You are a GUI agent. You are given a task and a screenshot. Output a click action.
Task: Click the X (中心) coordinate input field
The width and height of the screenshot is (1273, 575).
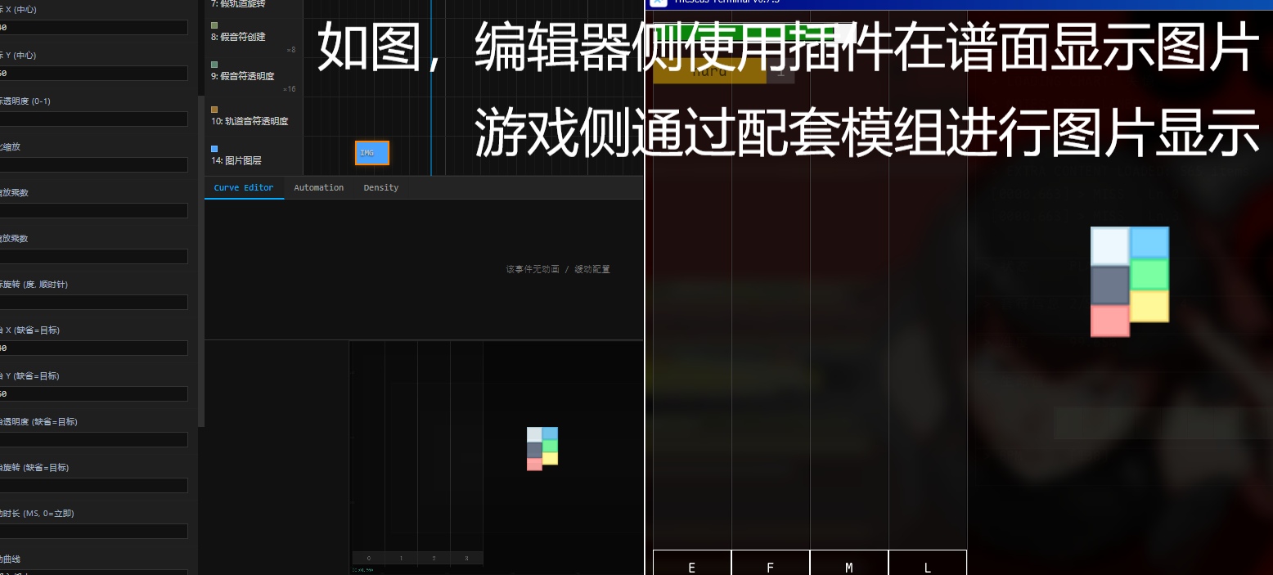[x=93, y=28]
